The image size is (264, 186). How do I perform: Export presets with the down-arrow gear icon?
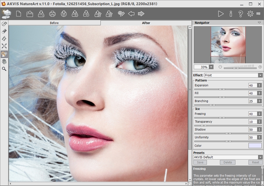[86, 14]
